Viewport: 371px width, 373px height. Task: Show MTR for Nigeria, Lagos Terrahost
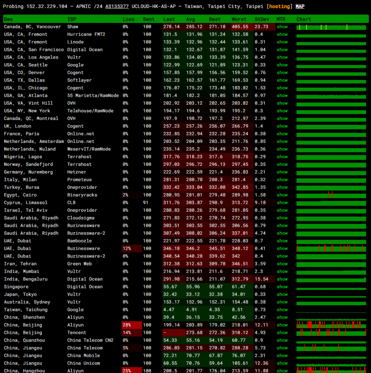[282, 157]
